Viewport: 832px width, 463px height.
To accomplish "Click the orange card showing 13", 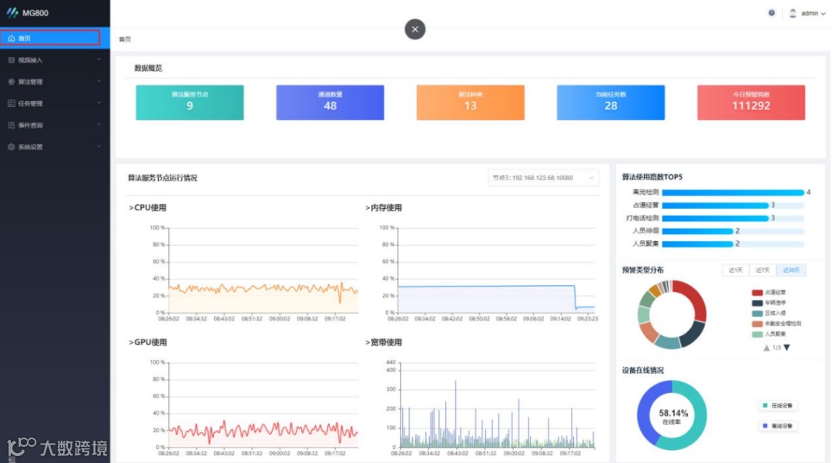I will click(x=470, y=102).
